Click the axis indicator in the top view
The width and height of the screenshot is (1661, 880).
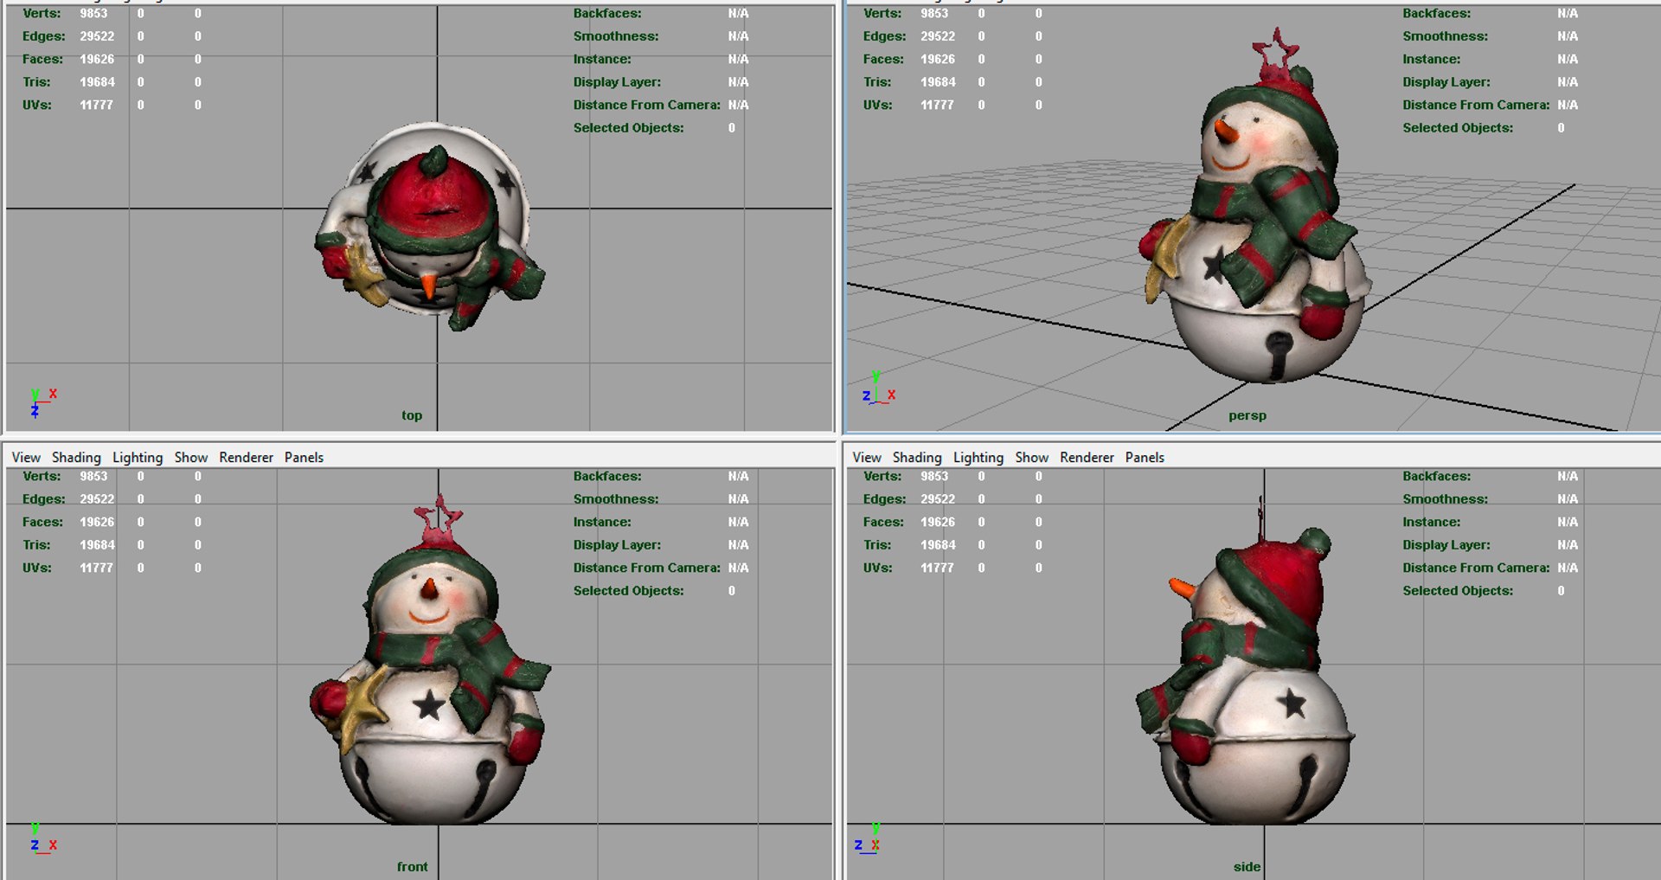point(42,402)
